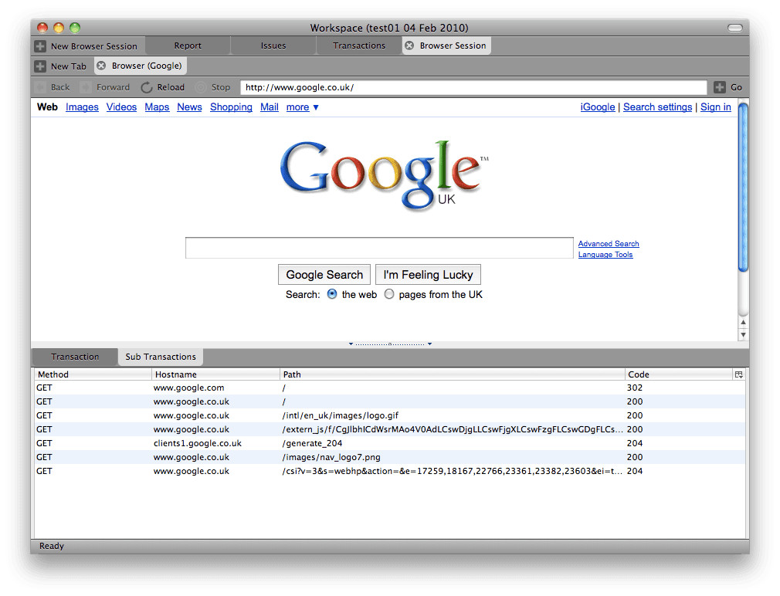Click the New Tab label

click(x=69, y=66)
